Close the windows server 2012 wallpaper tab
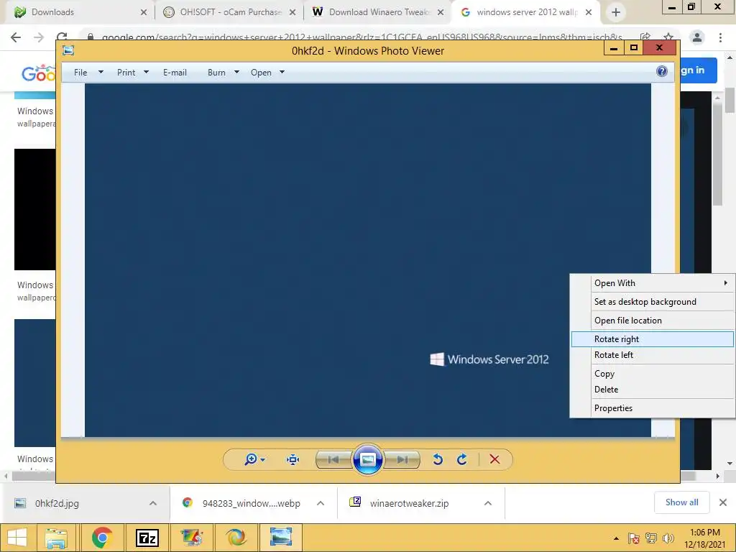Screen dimensions: 736x552 tap(589, 13)
